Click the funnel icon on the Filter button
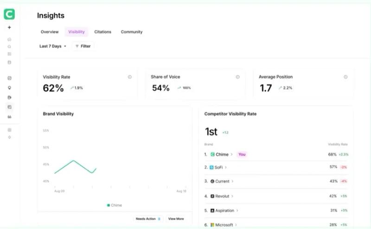Screen dimensions: 371x229 coord(77,46)
